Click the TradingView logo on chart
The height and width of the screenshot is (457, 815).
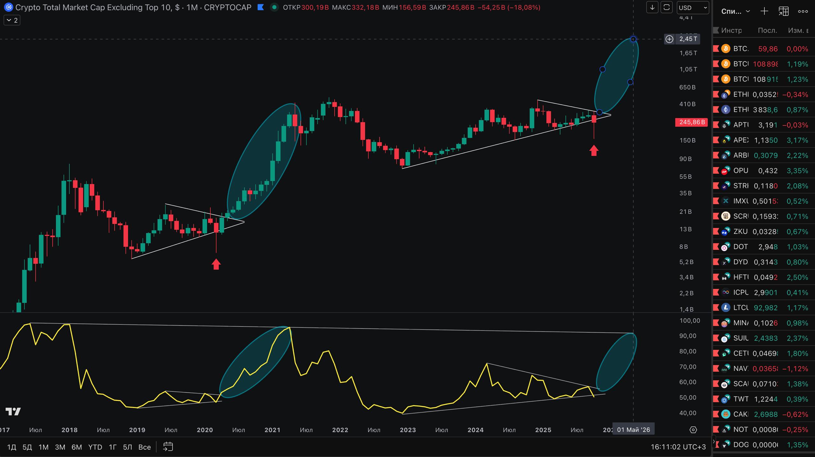pyautogui.click(x=13, y=411)
